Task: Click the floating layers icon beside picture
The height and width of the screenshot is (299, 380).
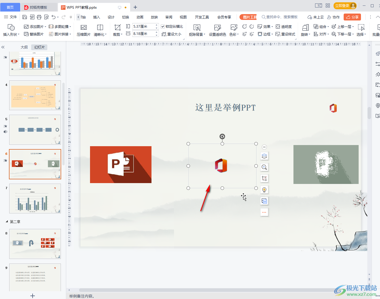Action: point(264,156)
